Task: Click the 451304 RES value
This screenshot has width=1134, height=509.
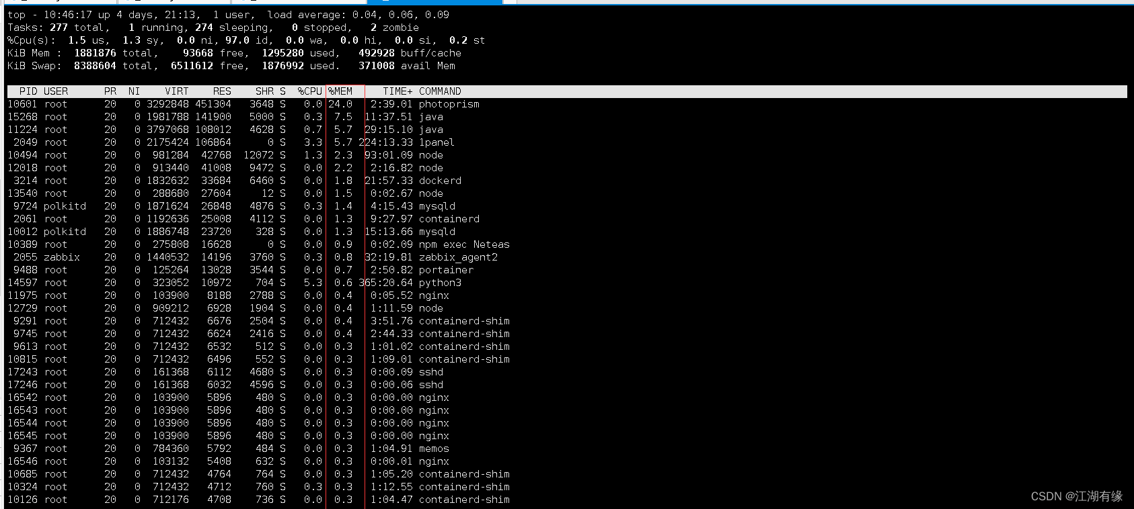Action: 213,104
